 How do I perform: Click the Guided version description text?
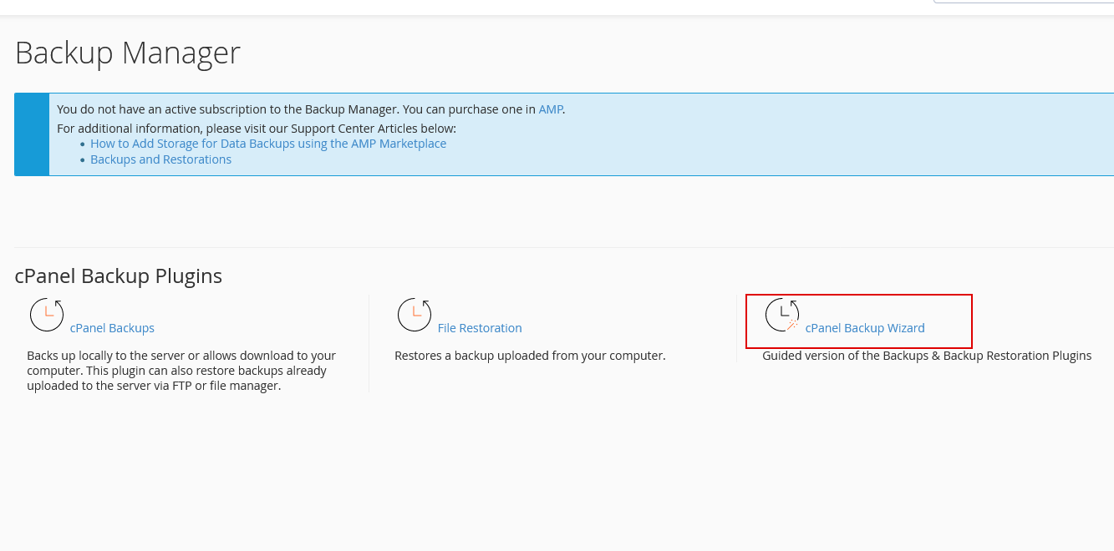click(x=927, y=356)
